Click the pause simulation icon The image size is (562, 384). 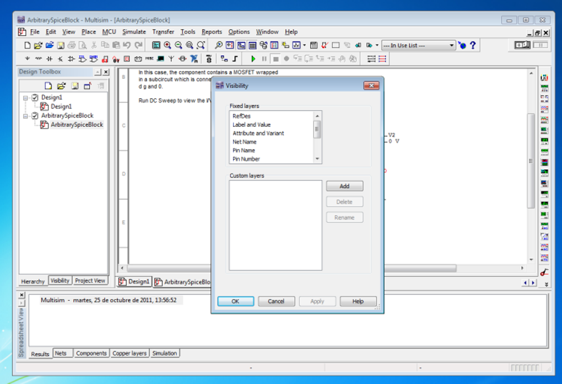click(x=264, y=59)
